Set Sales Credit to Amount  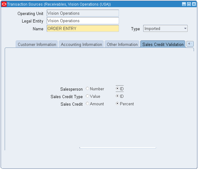coord(87,104)
